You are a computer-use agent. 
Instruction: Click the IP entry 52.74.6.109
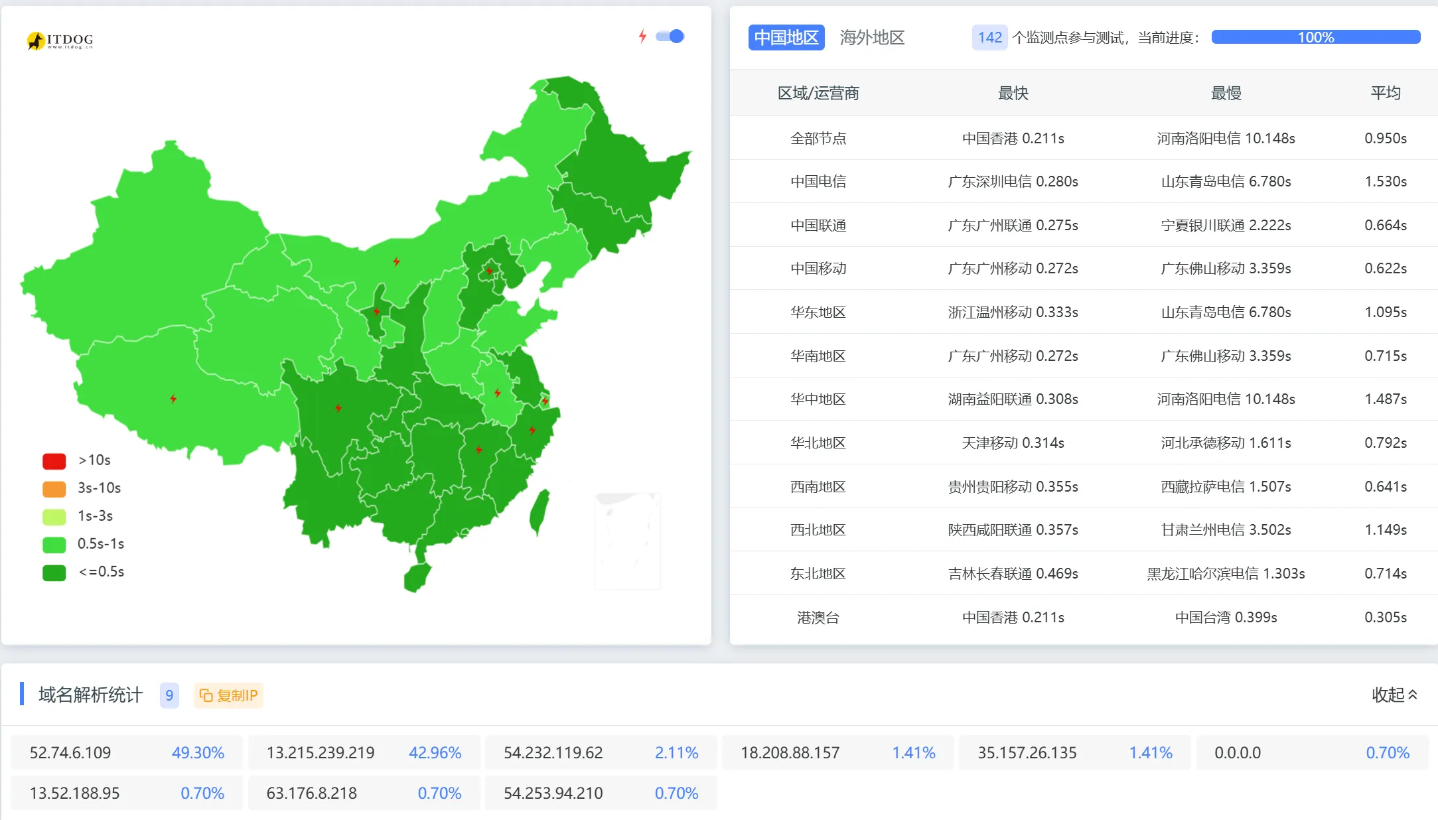coord(70,753)
